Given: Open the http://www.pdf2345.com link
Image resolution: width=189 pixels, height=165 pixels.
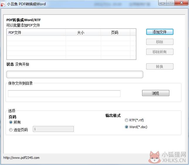Looking at the screenshot, I should point(21,158).
